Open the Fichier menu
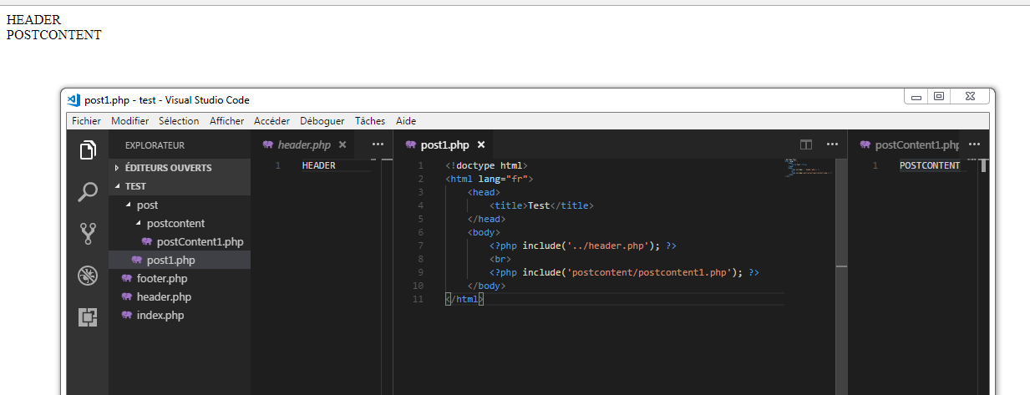Screen dimensions: 1030x395 click(x=87, y=121)
